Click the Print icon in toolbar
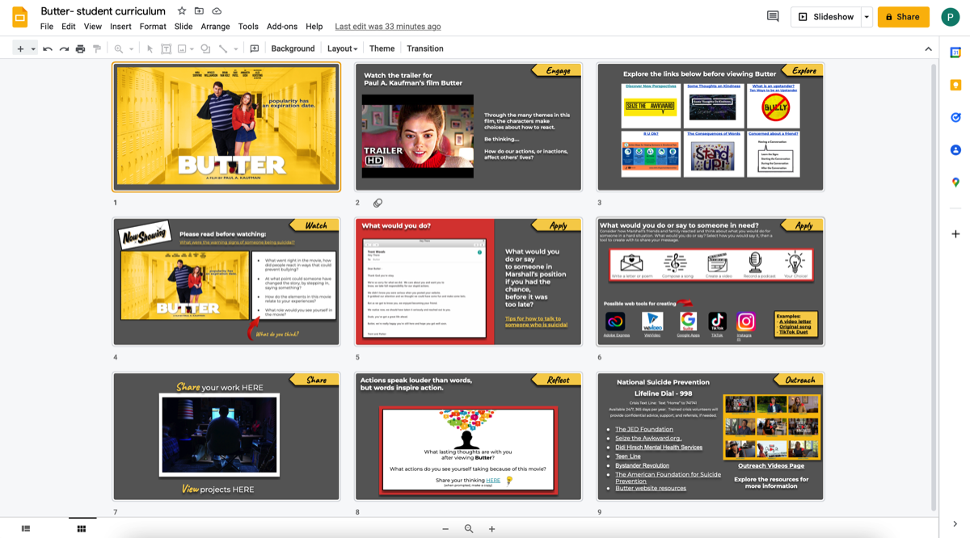The height and width of the screenshot is (538, 970). (80, 48)
